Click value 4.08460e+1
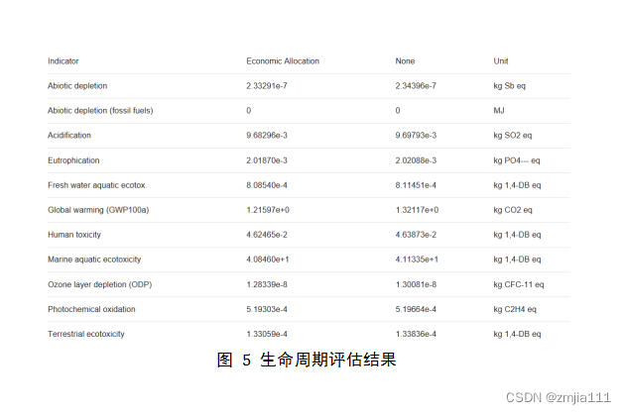 pyautogui.click(x=268, y=259)
